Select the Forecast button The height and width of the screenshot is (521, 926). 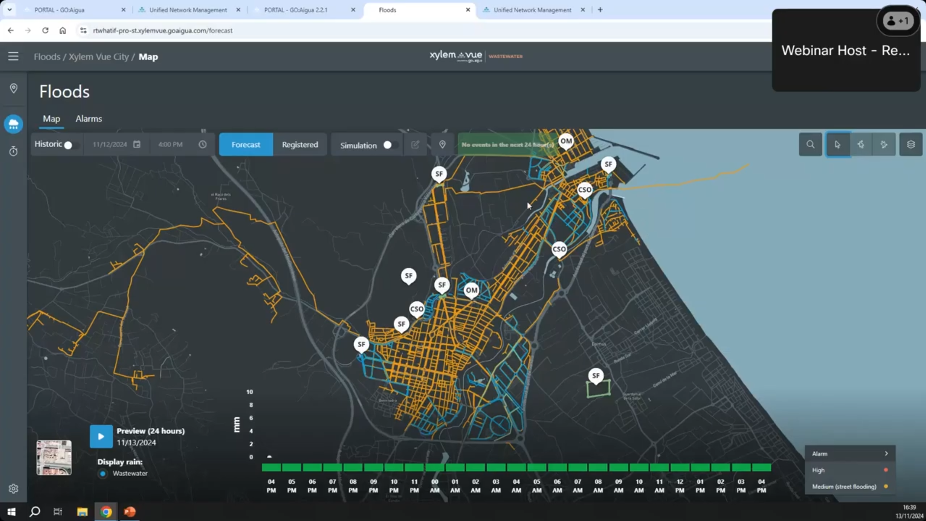click(246, 144)
